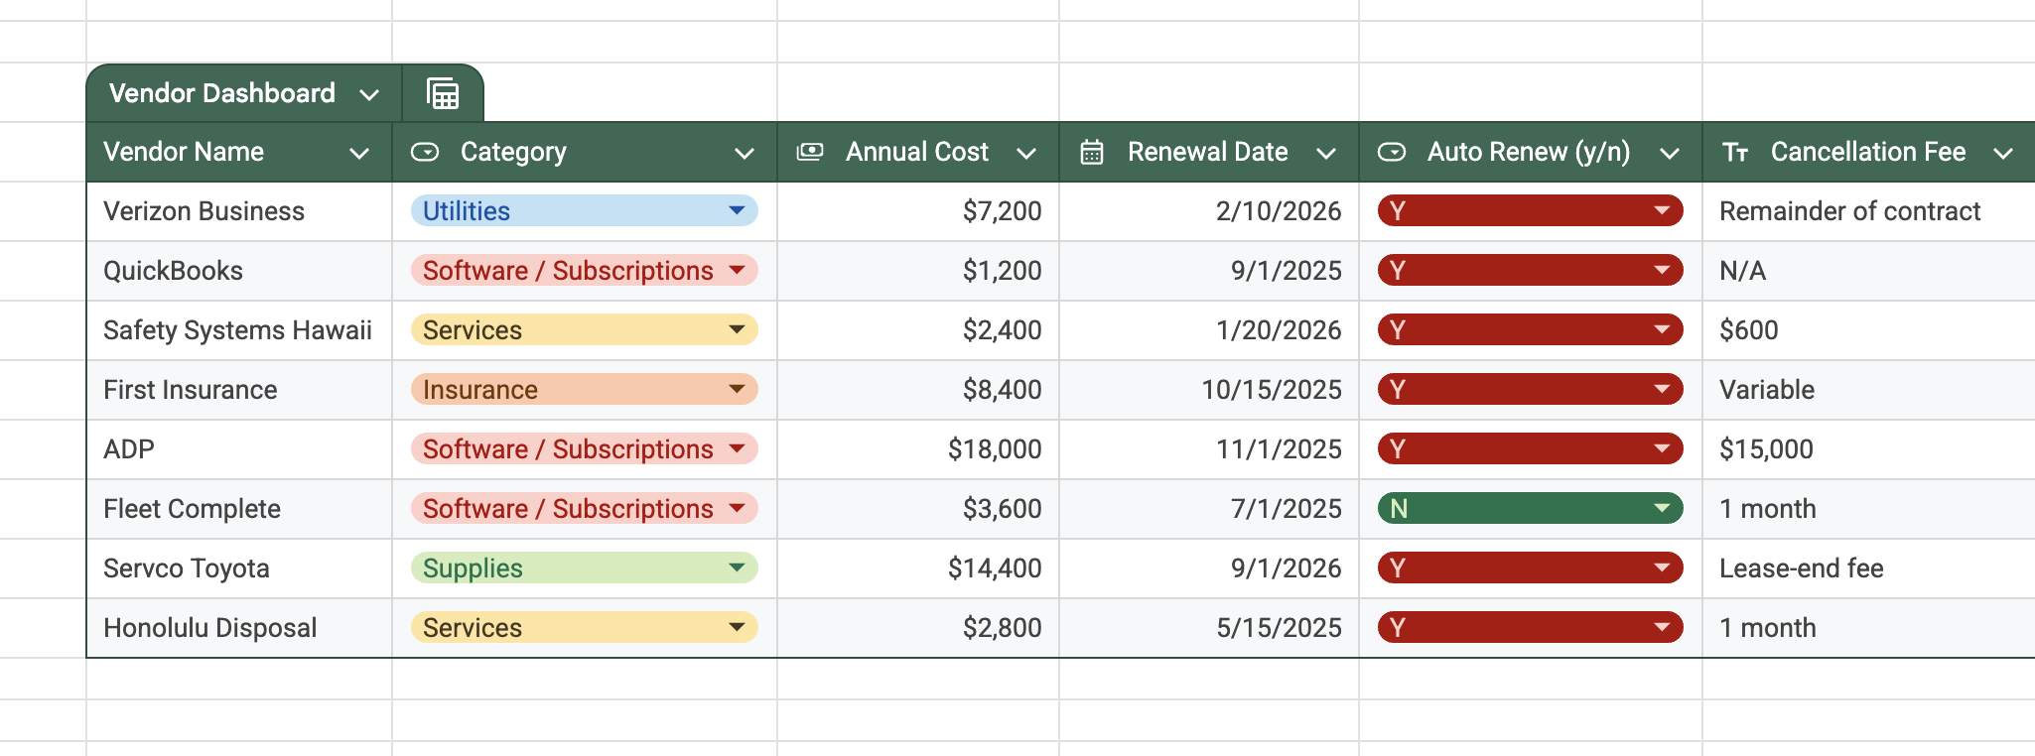This screenshot has height=756, width=2035.
Task: Click the Auto Renew chip type icon
Action: [1392, 152]
